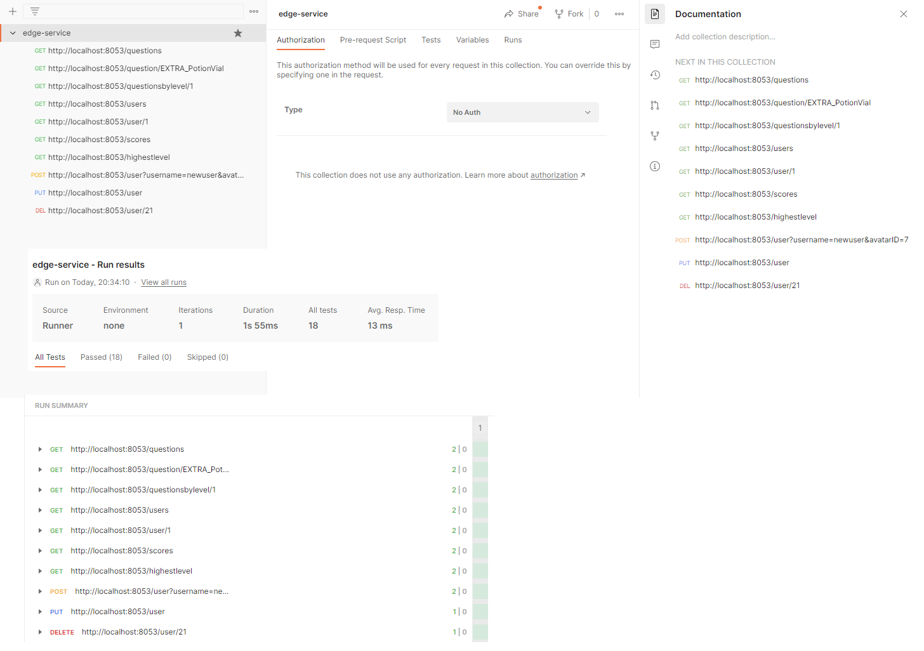
Task: Open the No Auth type dropdown
Action: click(522, 112)
